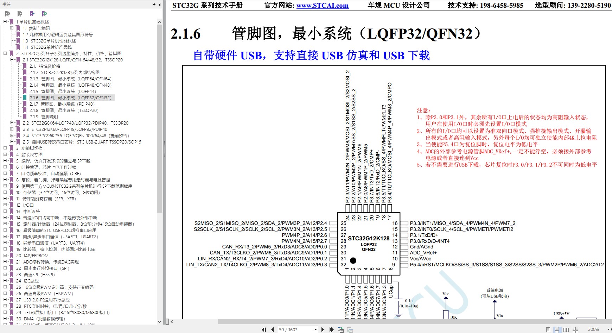
Task: Switch to two-page facing view
Action: click(x=566, y=329)
